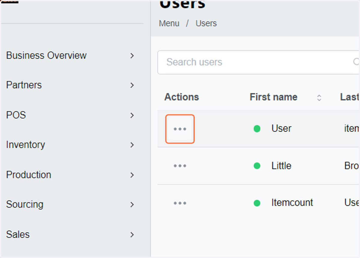Expand the Production chevron
This screenshot has width=360, height=258.
pos(132,175)
